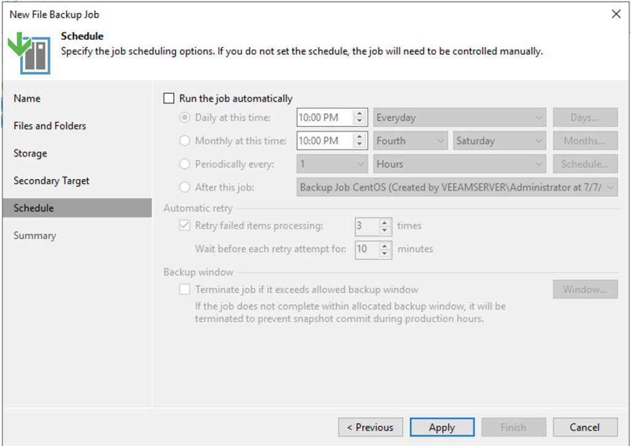
Task: Select Monthly at this time option
Action: [185, 141]
